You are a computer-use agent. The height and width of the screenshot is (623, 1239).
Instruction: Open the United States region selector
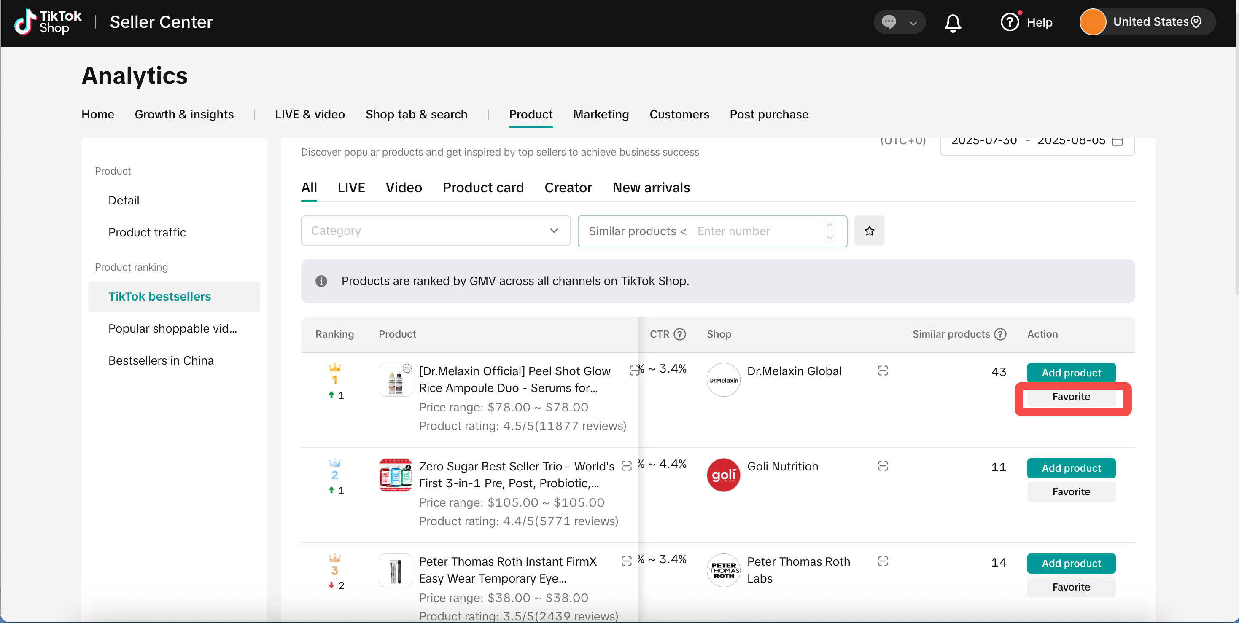1151,22
